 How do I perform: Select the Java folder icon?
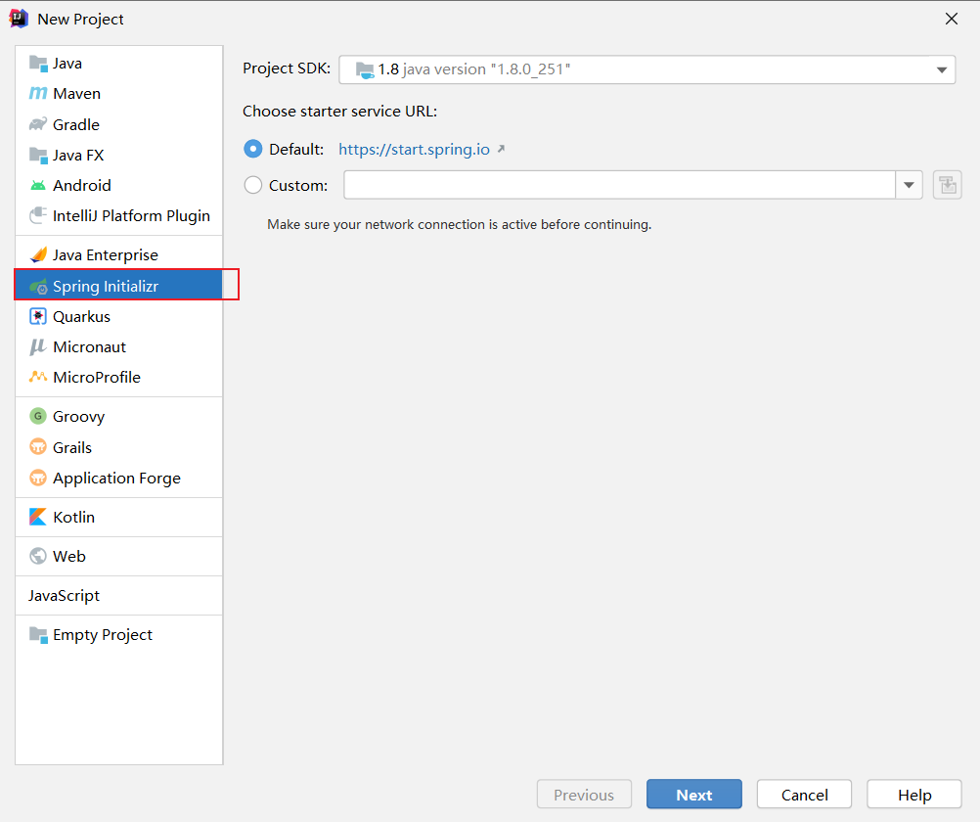(38, 64)
